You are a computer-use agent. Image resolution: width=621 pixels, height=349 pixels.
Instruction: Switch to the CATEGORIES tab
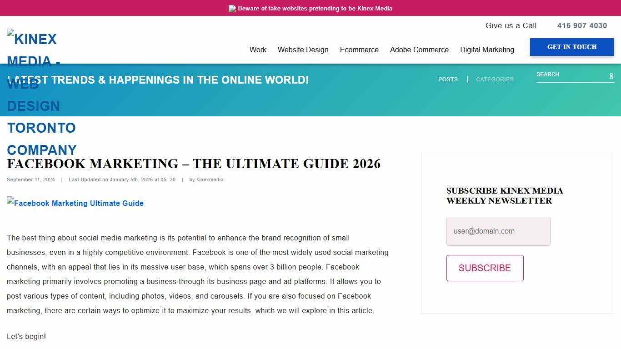click(495, 79)
